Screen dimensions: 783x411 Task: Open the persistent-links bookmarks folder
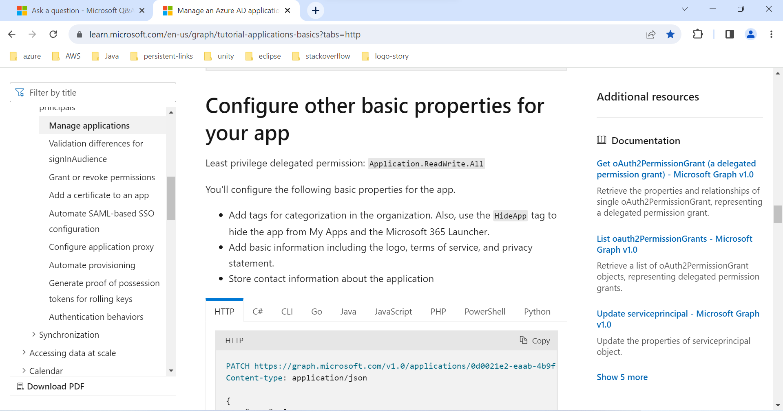pos(161,56)
